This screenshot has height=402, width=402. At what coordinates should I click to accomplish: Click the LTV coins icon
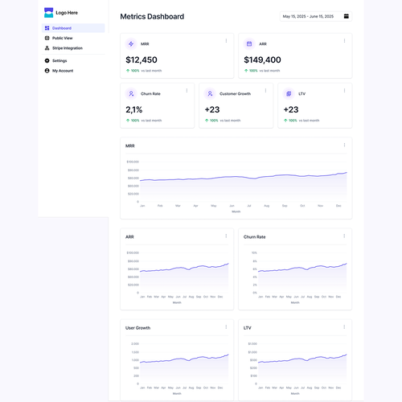(x=289, y=93)
